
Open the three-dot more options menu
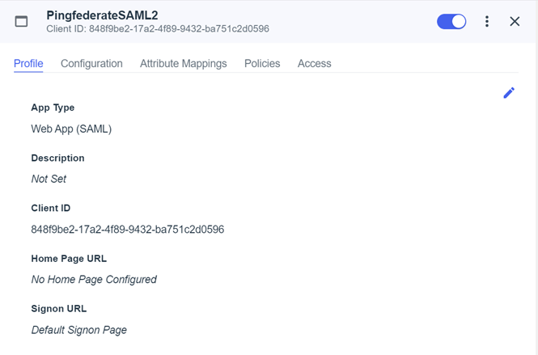click(x=487, y=21)
